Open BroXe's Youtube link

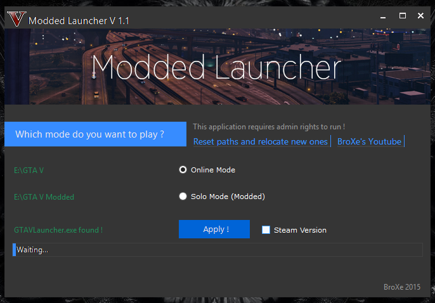369,141
